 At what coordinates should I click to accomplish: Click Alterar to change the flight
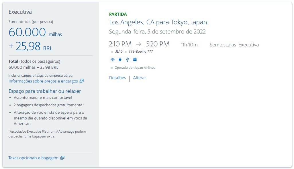click(140, 78)
